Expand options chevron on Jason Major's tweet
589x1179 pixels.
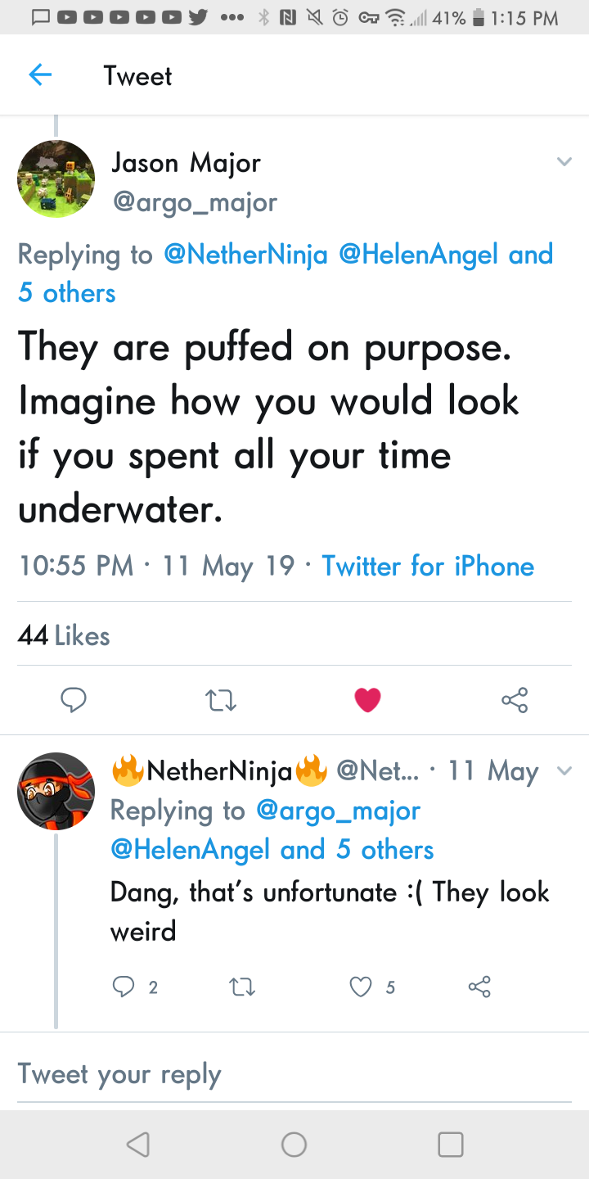coord(564,162)
